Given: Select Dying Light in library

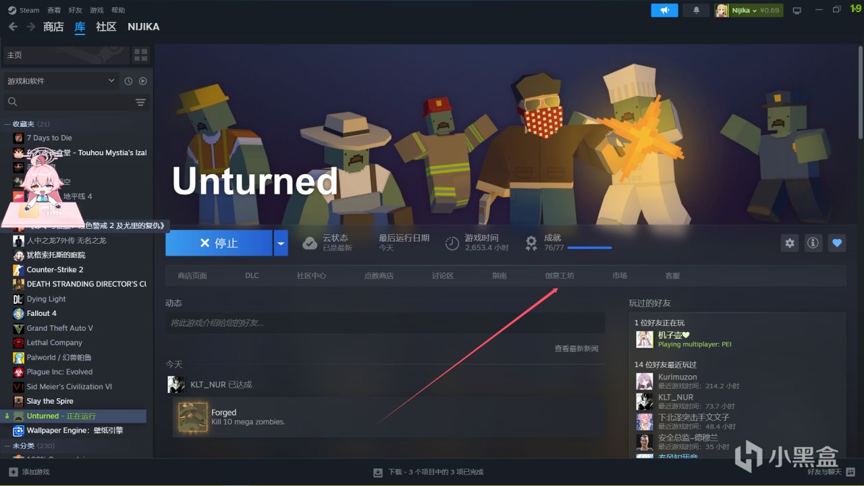Looking at the screenshot, I should coord(47,299).
